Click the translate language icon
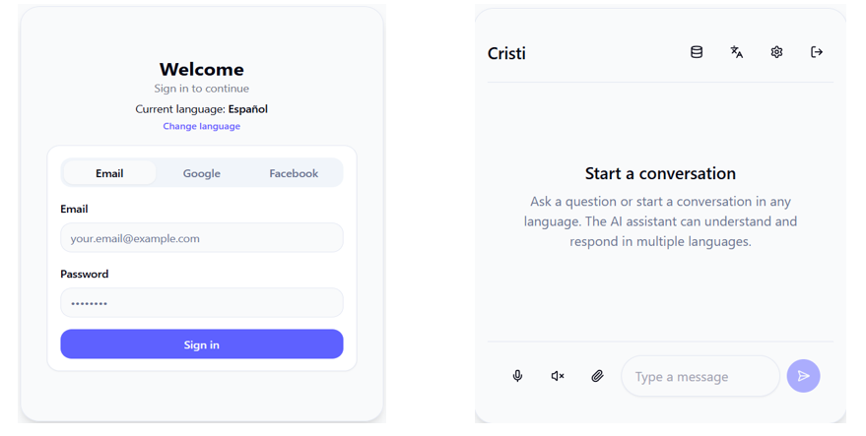This screenshot has width=866, height=436. click(737, 52)
